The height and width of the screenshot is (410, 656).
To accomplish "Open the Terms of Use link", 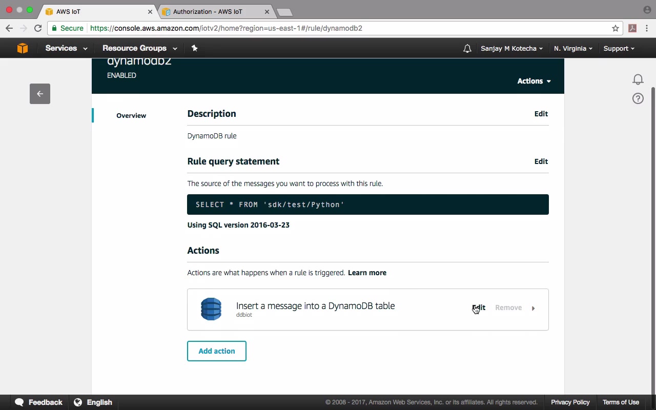I will pyautogui.click(x=621, y=402).
